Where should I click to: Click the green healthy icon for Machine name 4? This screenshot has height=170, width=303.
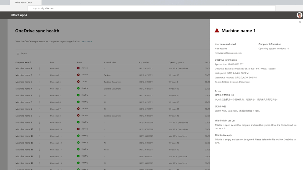(x=78, y=88)
